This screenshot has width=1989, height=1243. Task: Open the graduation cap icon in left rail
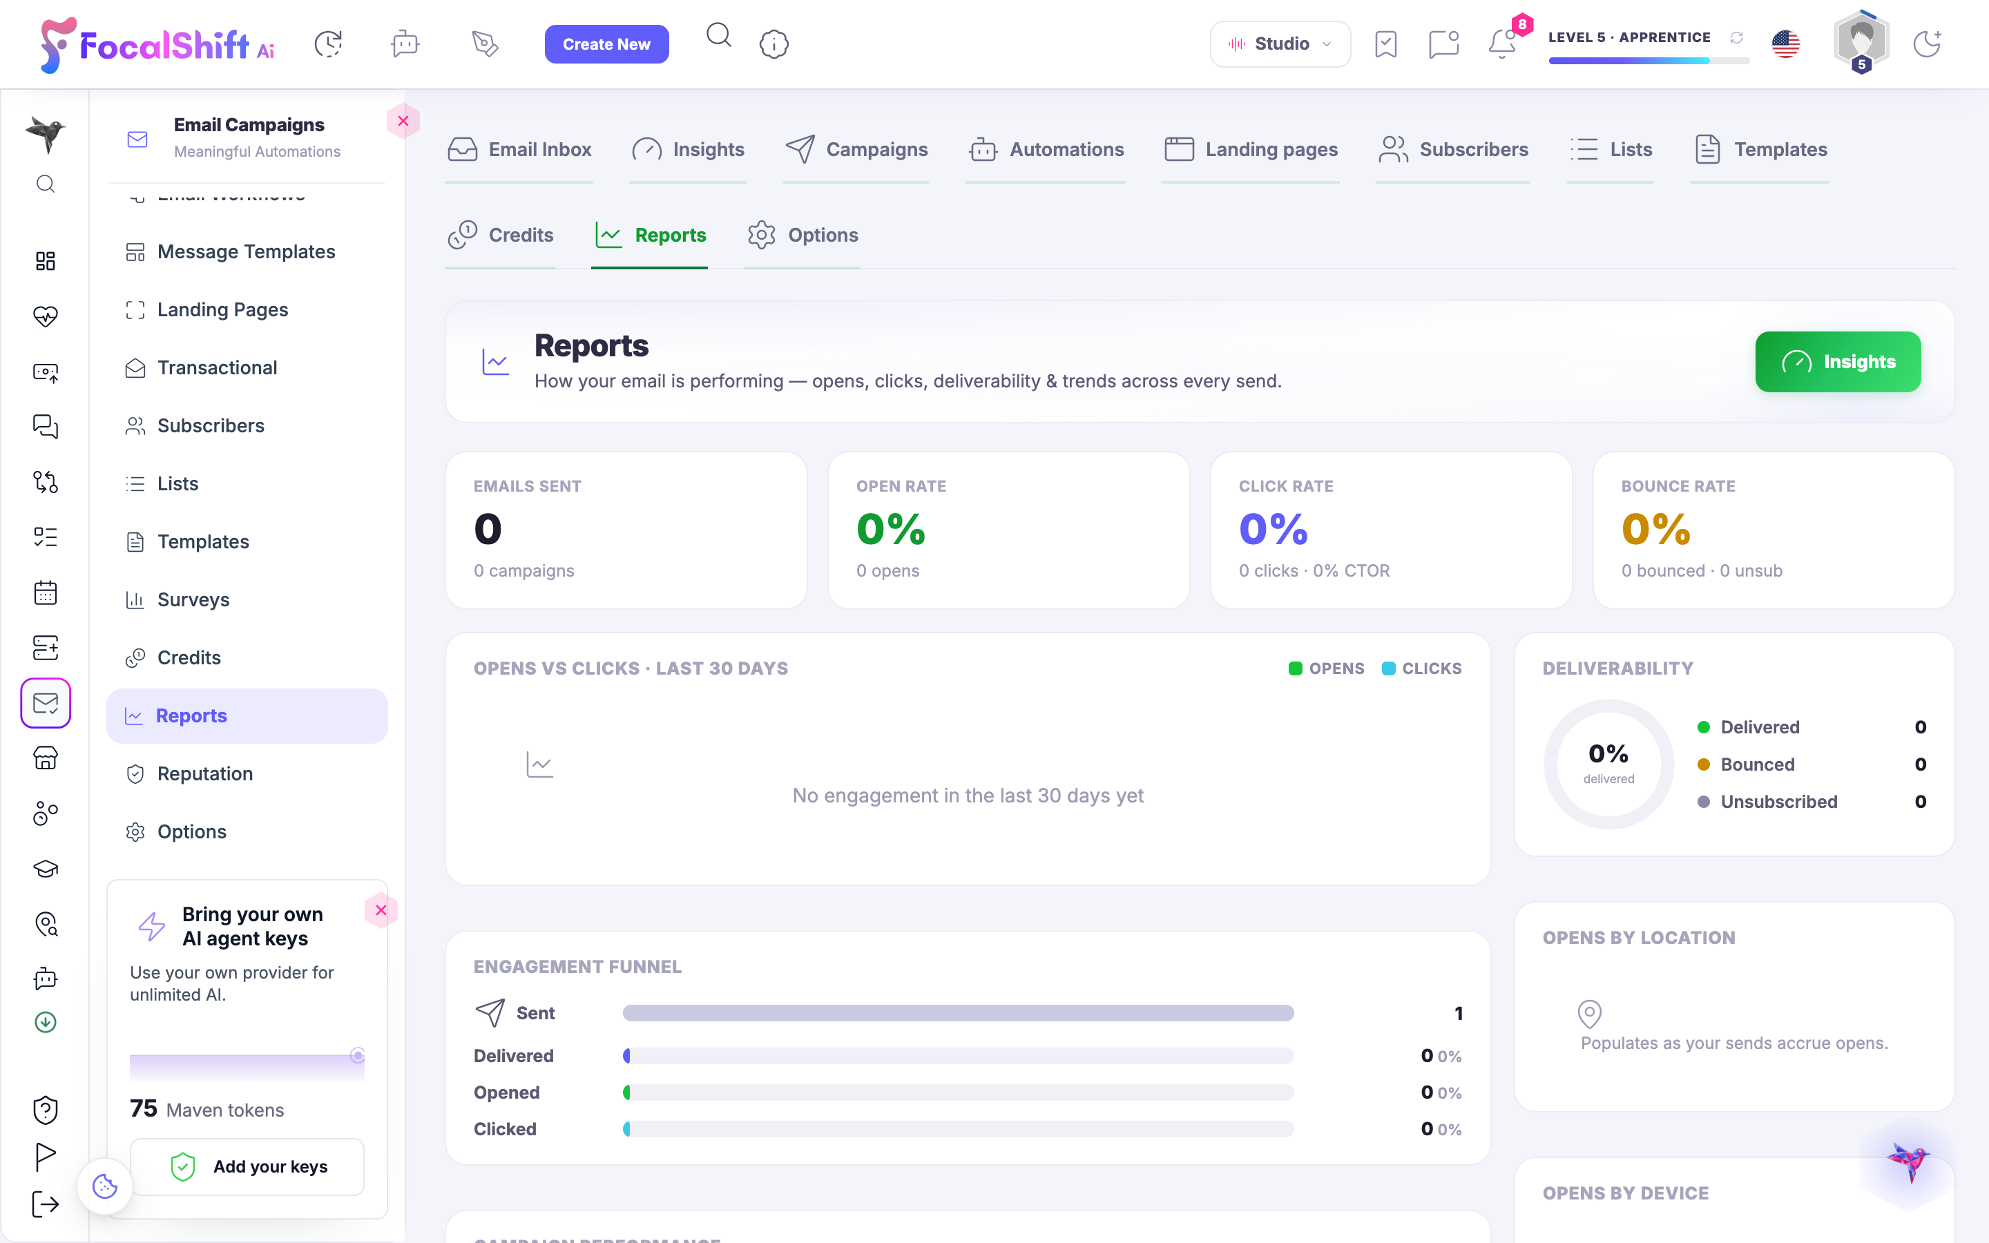click(46, 869)
